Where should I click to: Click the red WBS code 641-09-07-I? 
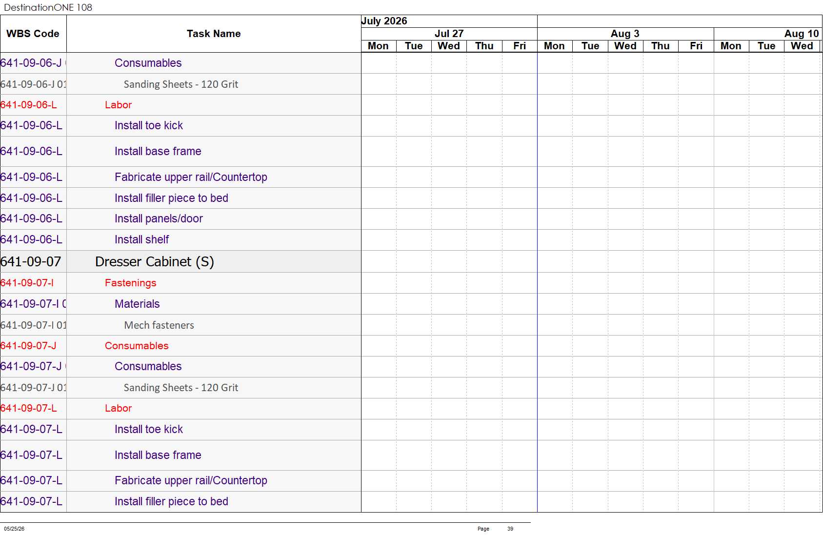tap(27, 283)
